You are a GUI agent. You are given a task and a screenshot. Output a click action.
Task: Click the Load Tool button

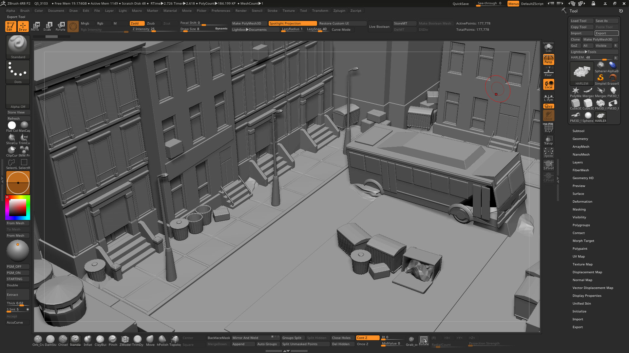click(581, 21)
